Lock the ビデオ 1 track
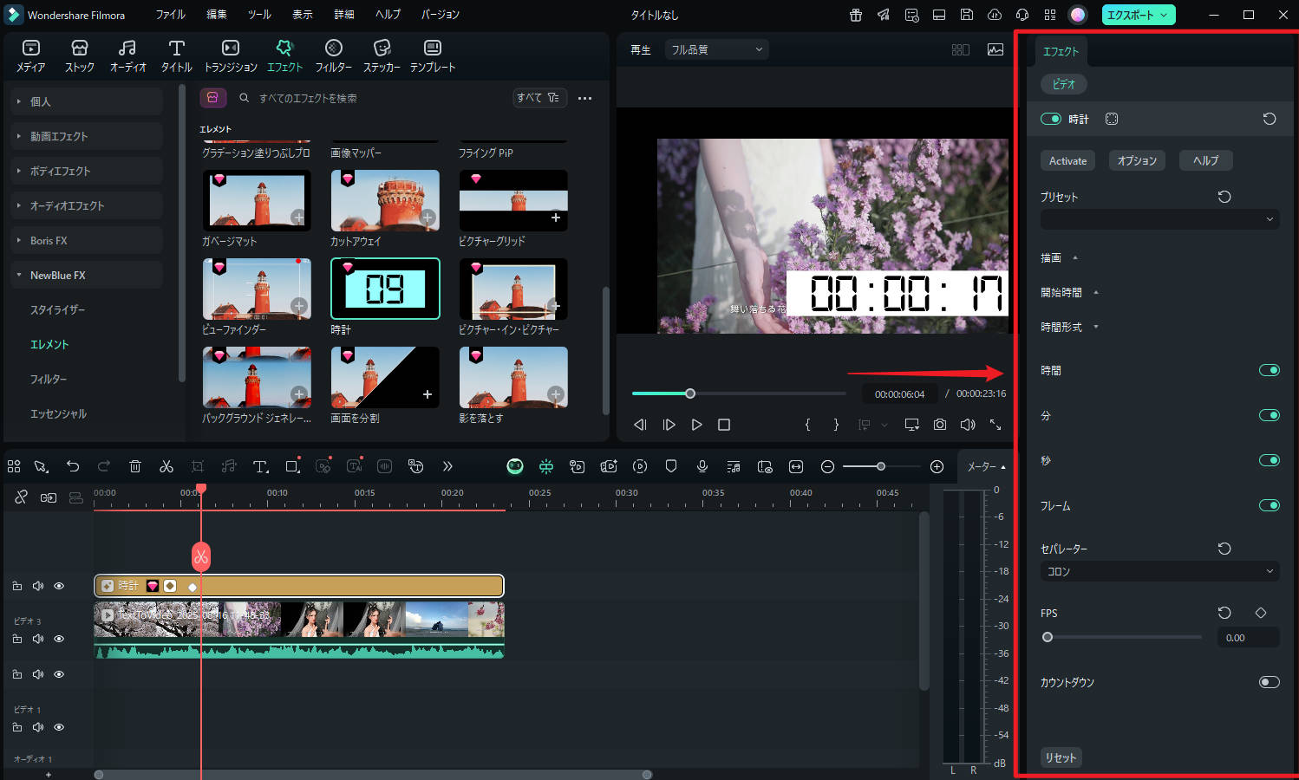Screen dimensions: 1299x780 pyautogui.click(x=17, y=727)
